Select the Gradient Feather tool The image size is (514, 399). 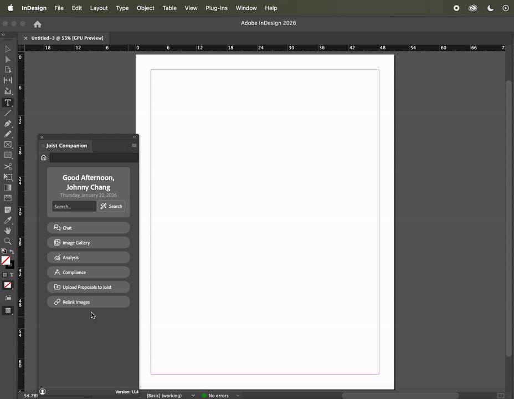click(x=8, y=198)
